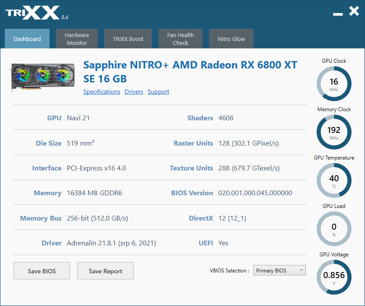This screenshot has height=306, width=365.
Task: Click the 'VBIOS Selection :' label
Action: tap(229, 271)
